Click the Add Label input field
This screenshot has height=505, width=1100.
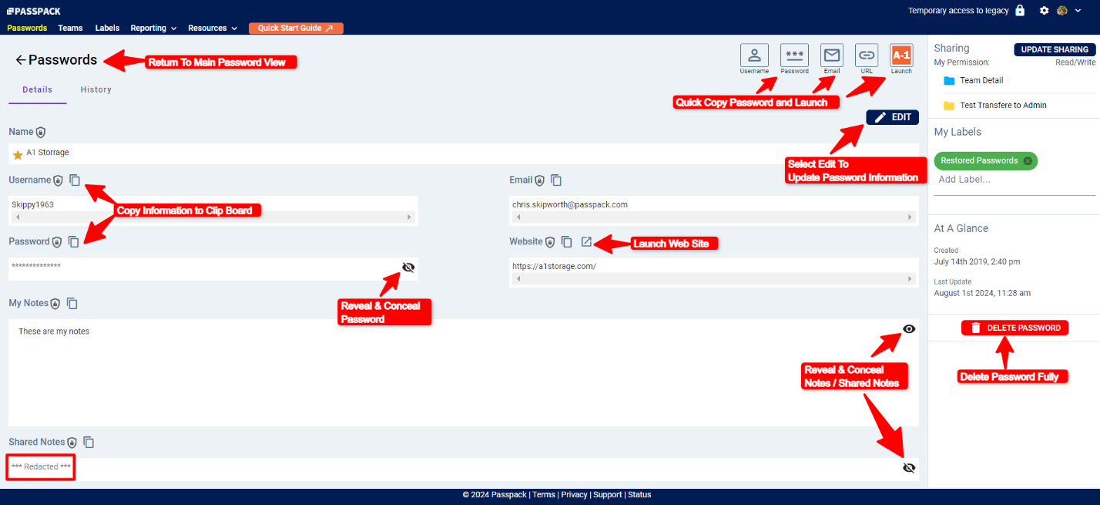1014,180
